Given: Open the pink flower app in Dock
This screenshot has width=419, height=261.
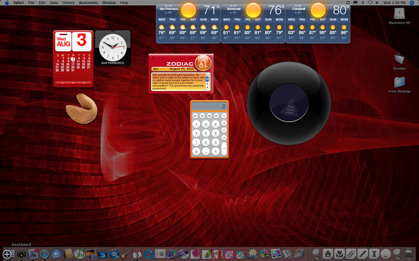Looking at the screenshot, I should (195, 254).
